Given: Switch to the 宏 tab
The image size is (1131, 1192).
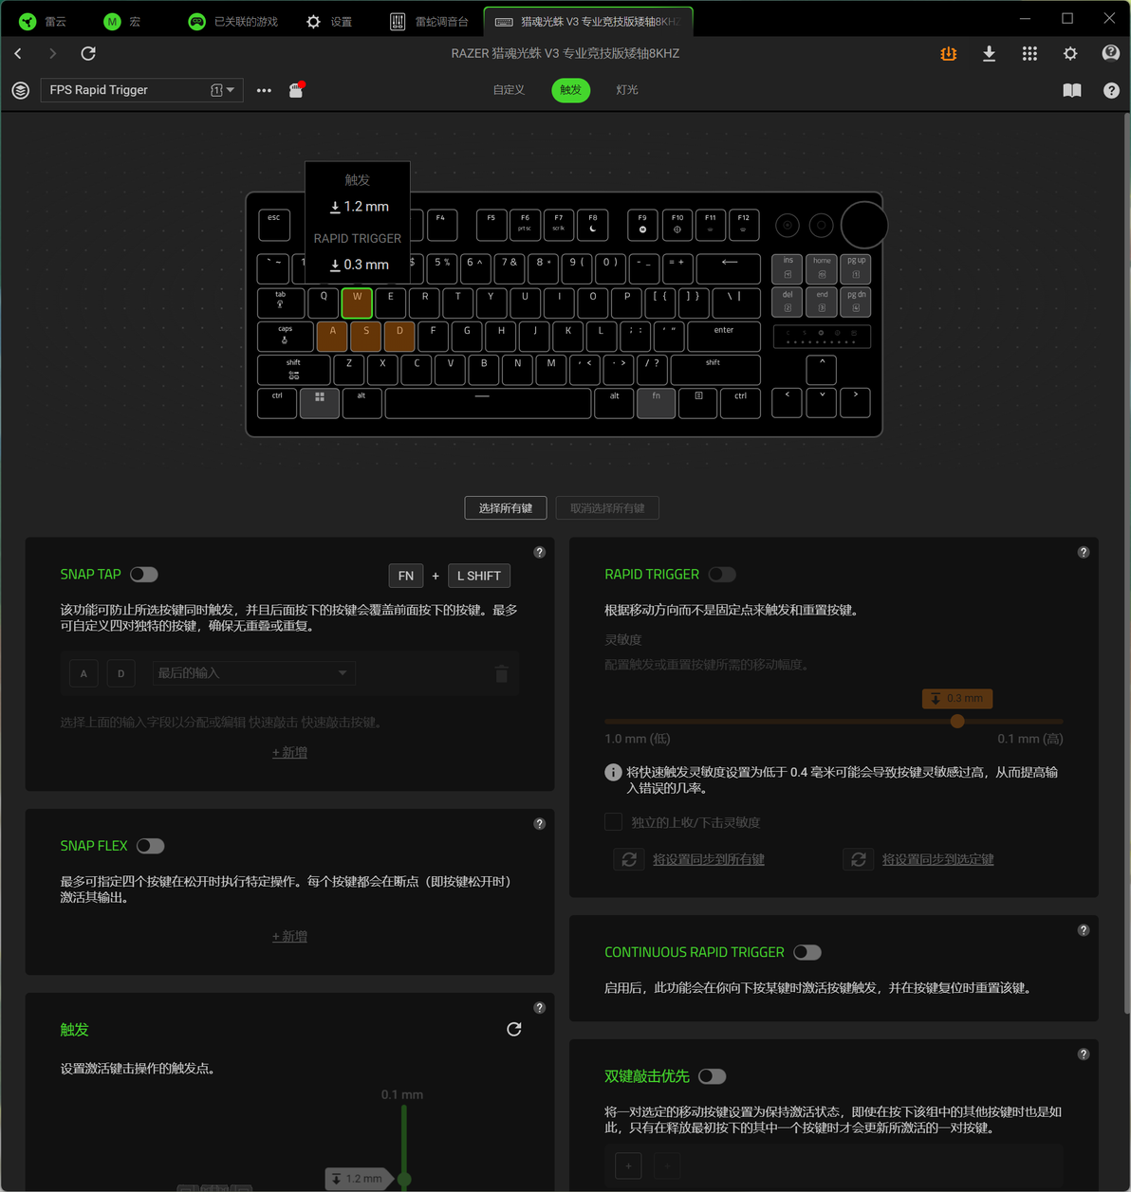Looking at the screenshot, I should 123,21.
